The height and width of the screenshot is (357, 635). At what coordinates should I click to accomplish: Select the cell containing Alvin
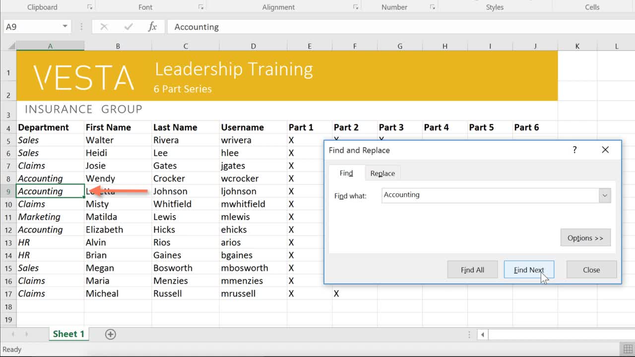pyautogui.click(x=118, y=243)
